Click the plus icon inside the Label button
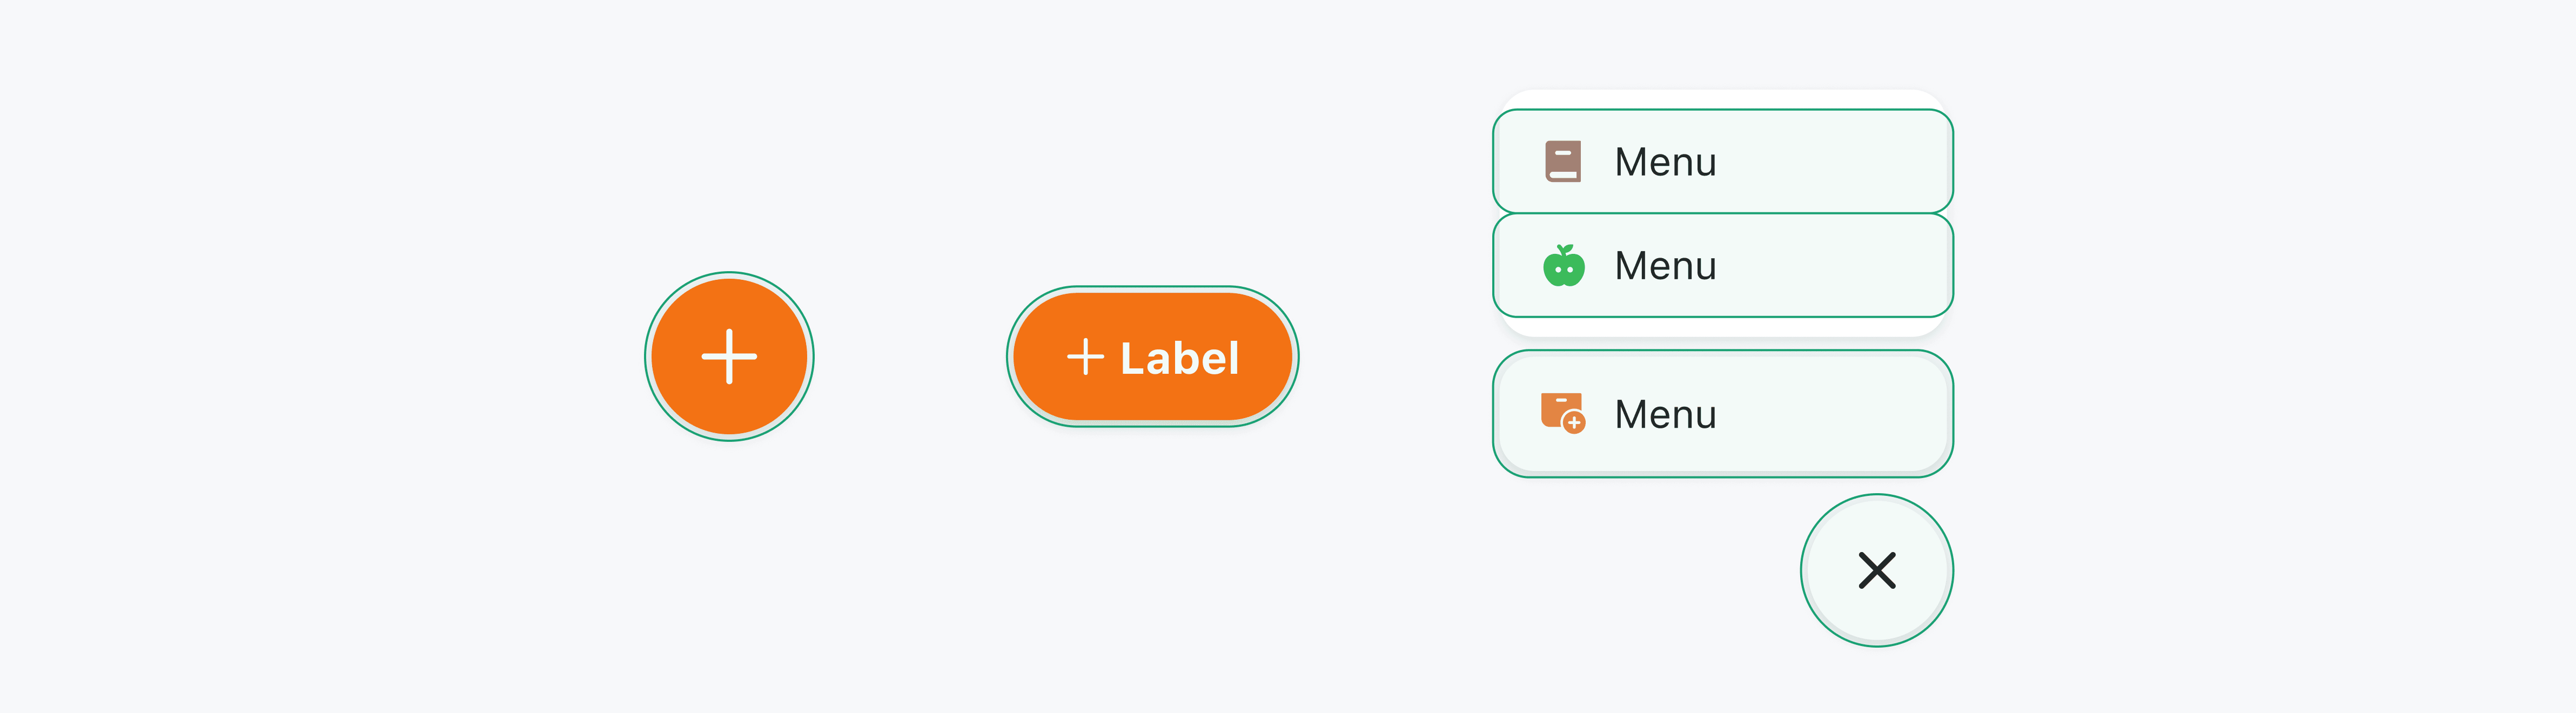The width and height of the screenshot is (2576, 713). click(x=1085, y=357)
